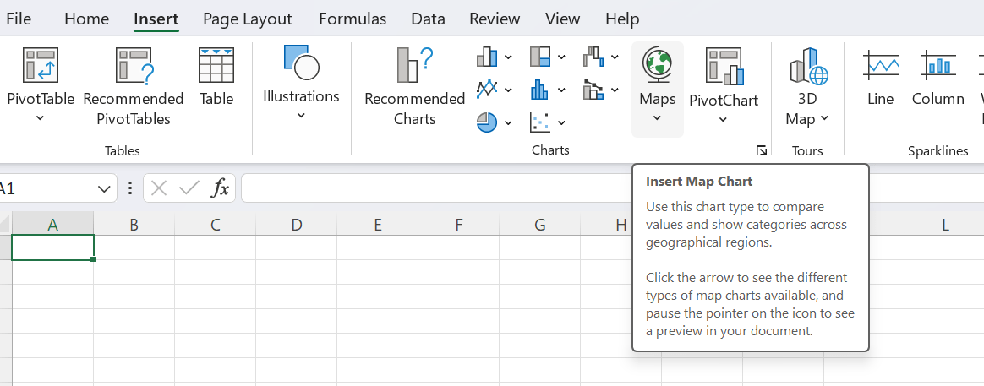Expand statistic chart dropdown arrow
Image resolution: width=984 pixels, height=386 pixels.
pyautogui.click(x=561, y=90)
